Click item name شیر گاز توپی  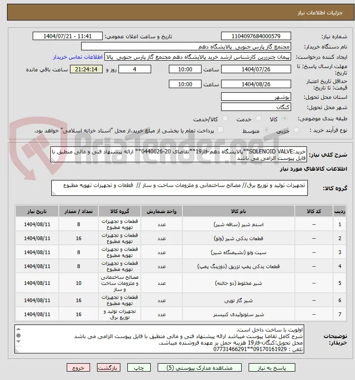click(x=238, y=301)
